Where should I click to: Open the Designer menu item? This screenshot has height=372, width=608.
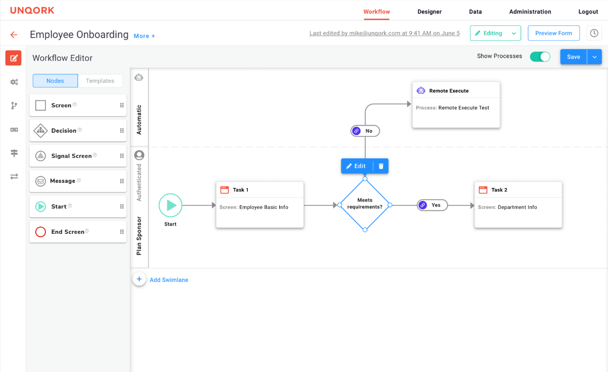pyautogui.click(x=429, y=11)
